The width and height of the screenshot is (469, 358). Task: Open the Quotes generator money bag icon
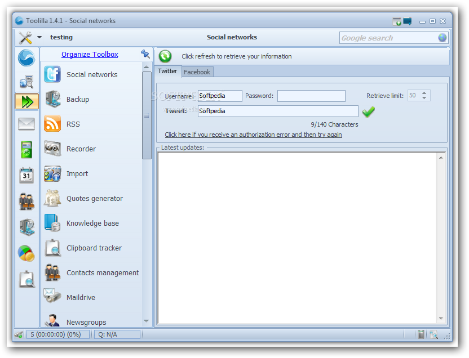(x=52, y=198)
